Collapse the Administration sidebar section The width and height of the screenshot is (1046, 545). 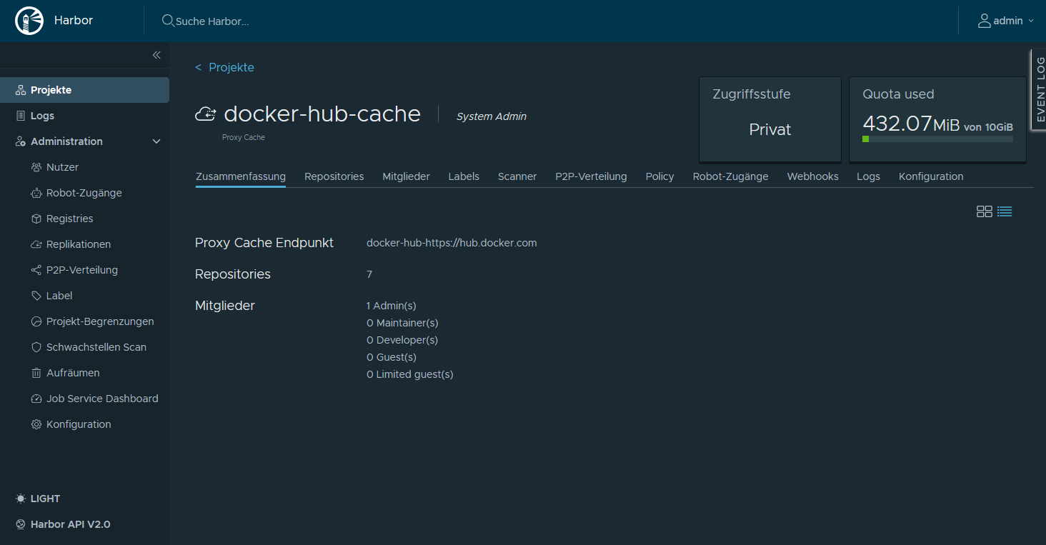156,141
